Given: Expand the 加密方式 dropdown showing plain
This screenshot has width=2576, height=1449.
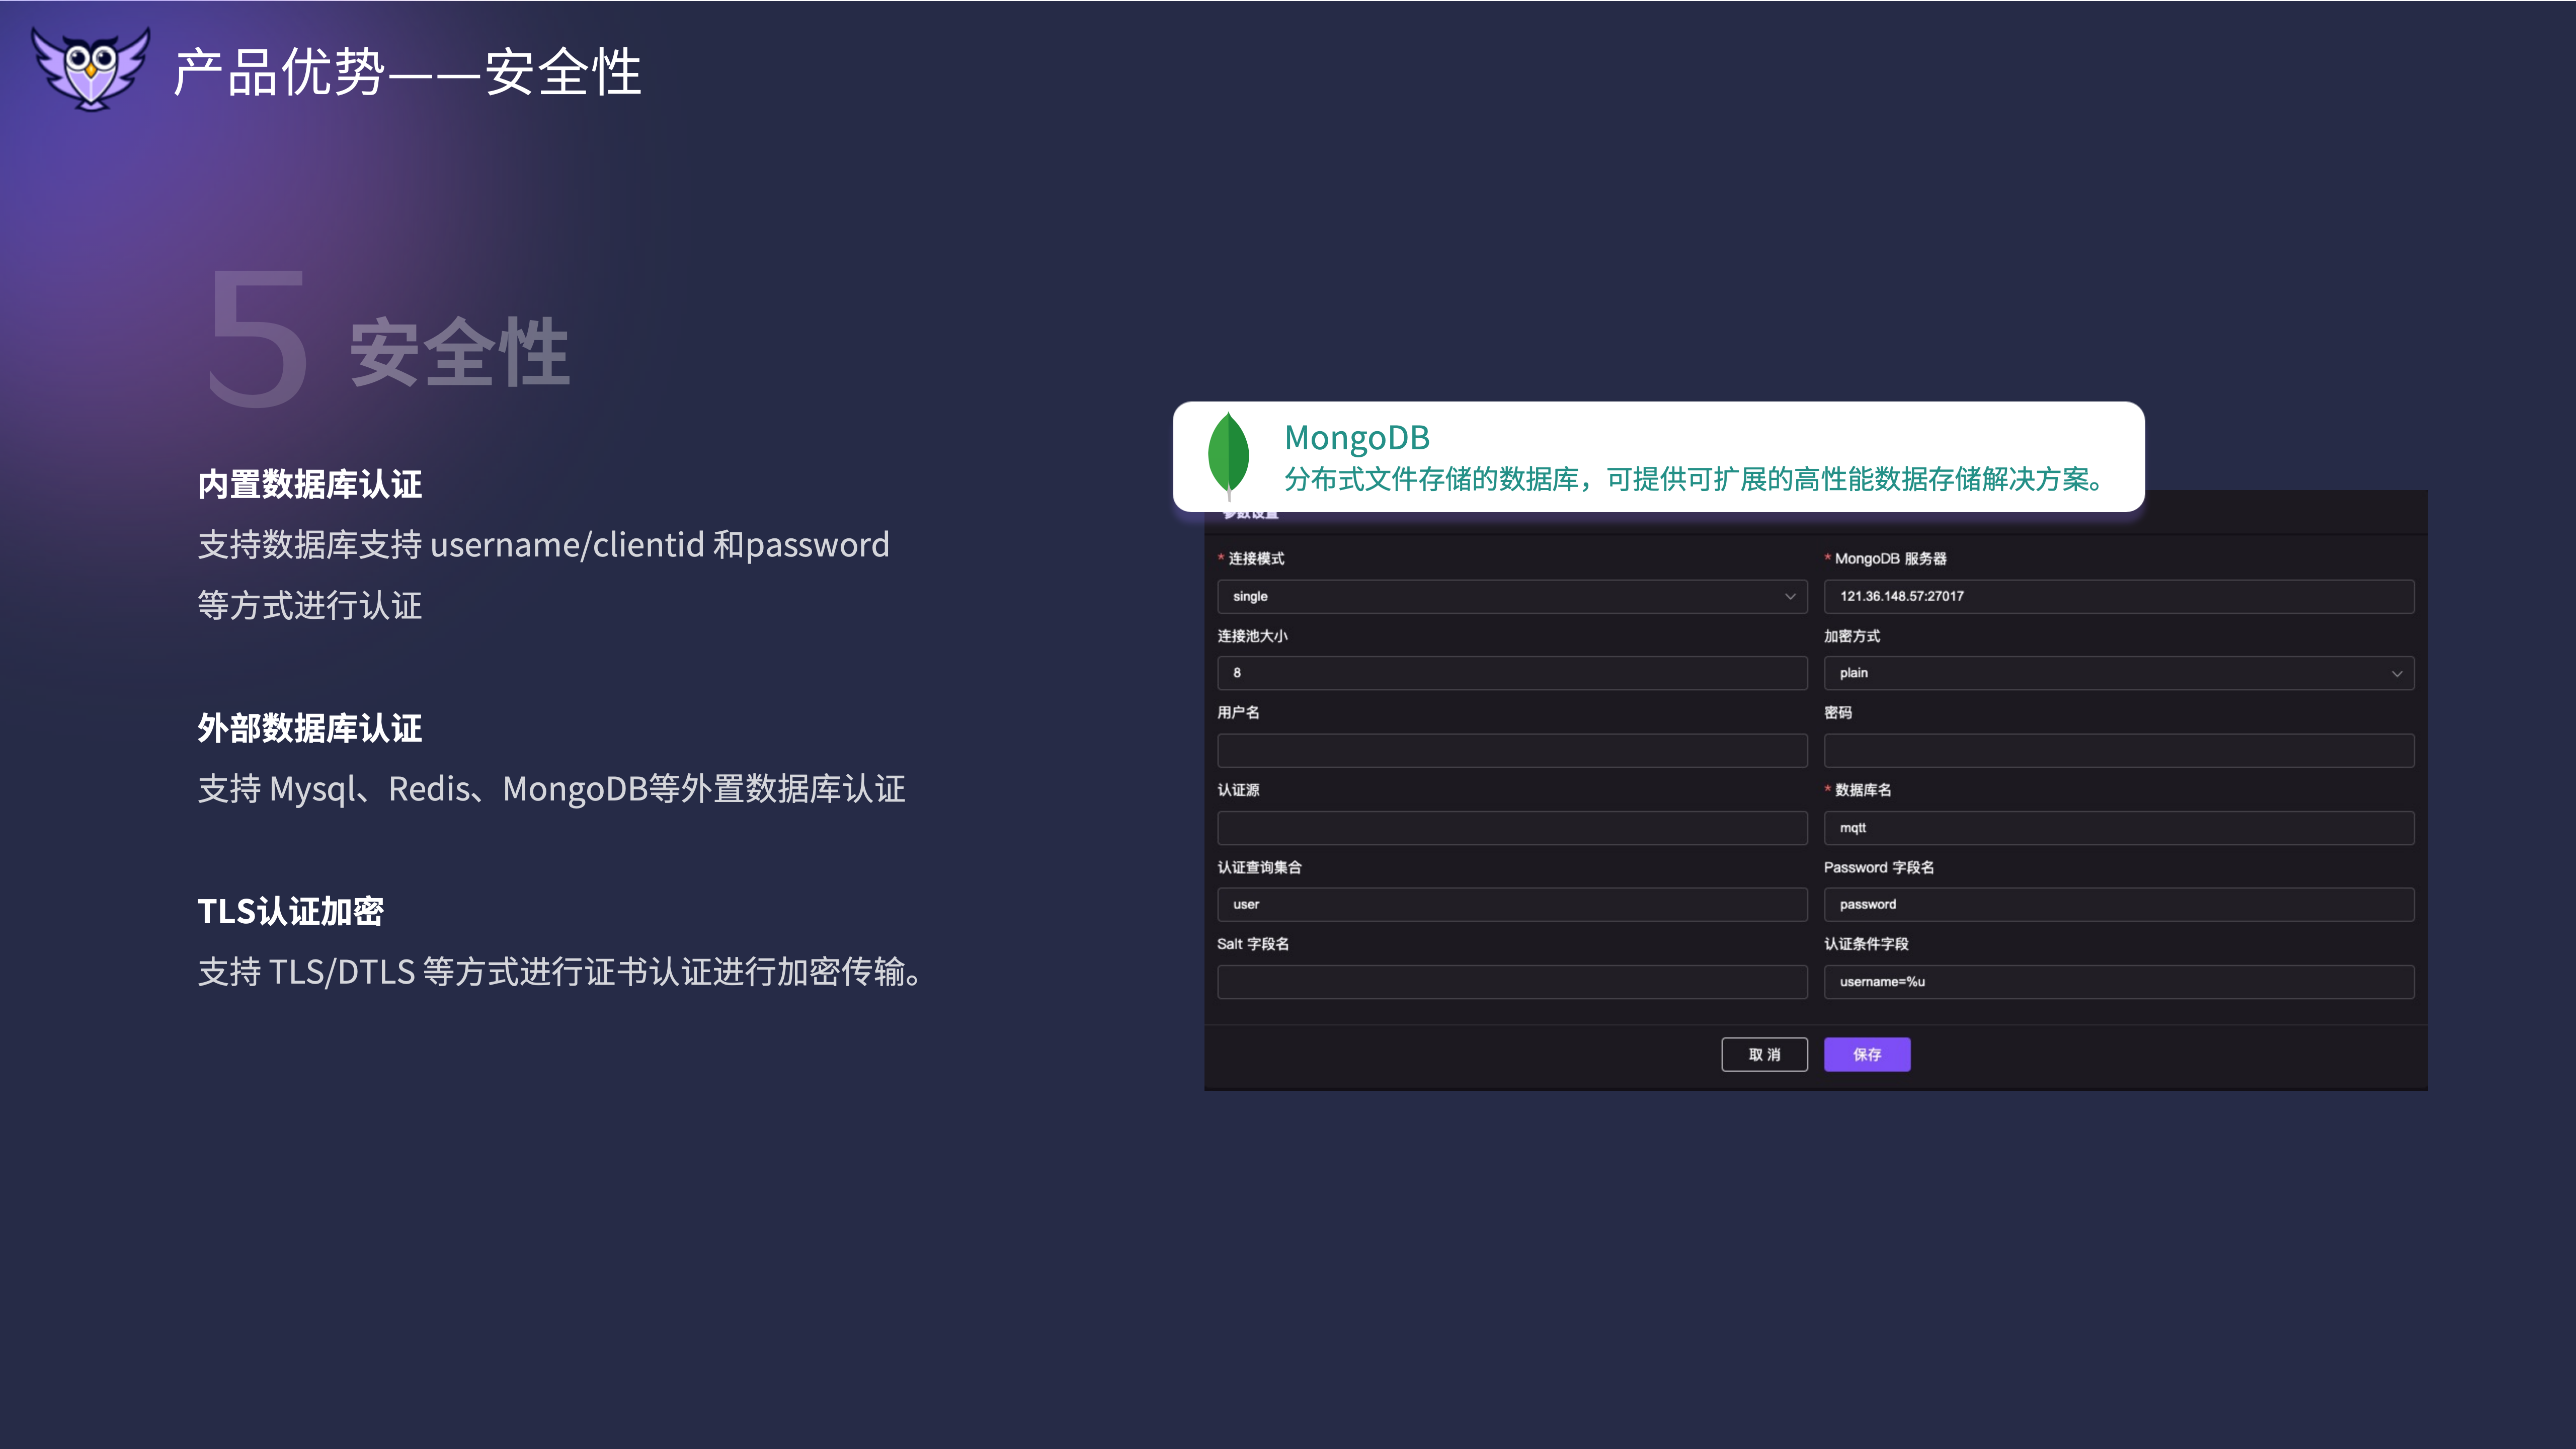Looking at the screenshot, I should coord(2118,673).
